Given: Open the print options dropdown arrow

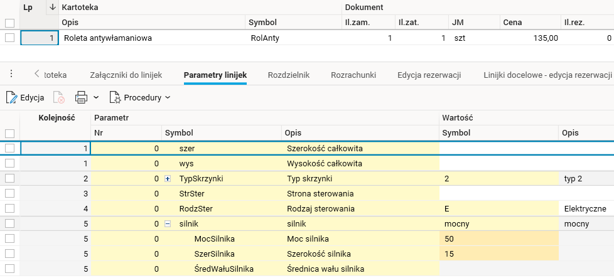Looking at the screenshot, I should pyautogui.click(x=96, y=98).
